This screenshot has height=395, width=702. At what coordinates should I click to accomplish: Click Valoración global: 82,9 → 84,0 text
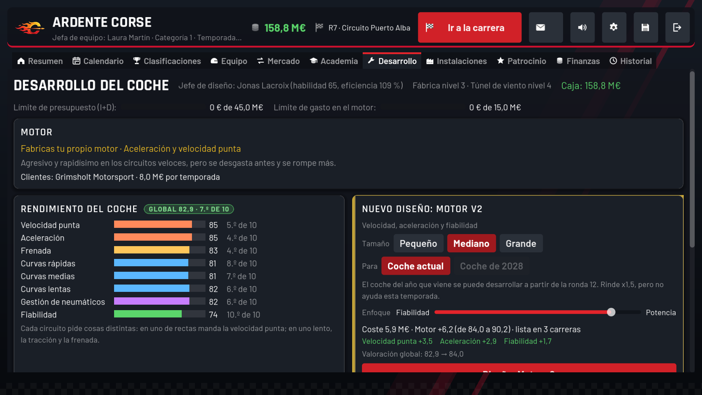pos(413,354)
